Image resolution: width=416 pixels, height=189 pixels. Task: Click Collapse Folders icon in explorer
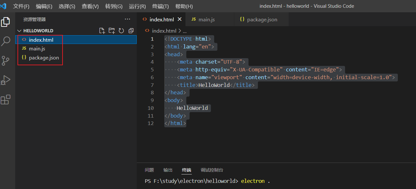coord(131,31)
